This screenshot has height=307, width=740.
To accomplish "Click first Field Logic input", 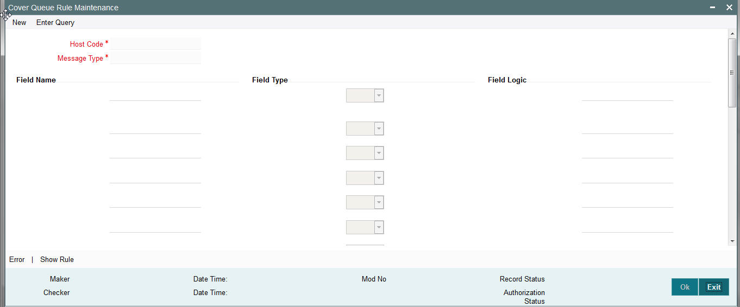I will [627, 95].
